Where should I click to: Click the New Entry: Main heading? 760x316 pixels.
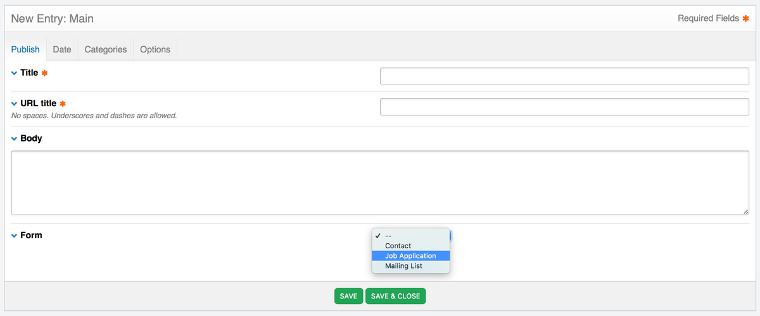52,18
